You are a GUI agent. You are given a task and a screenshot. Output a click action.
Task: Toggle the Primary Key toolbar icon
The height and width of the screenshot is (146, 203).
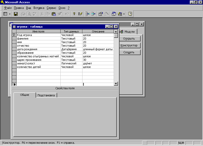pyautogui.click(x=74, y=14)
